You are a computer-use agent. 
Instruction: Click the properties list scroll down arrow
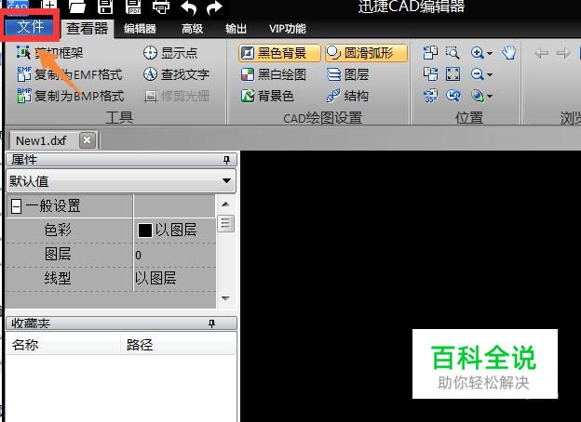(x=225, y=298)
